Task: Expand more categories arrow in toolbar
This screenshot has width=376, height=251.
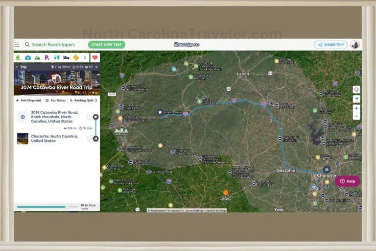Action: coord(85,58)
